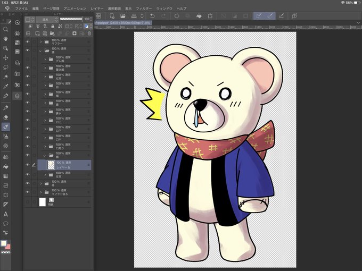Image resolution: width=362 pixels, height=271 pixels.
Task: Select the Fill bucket tool
Action: click(x=5, y=166)
